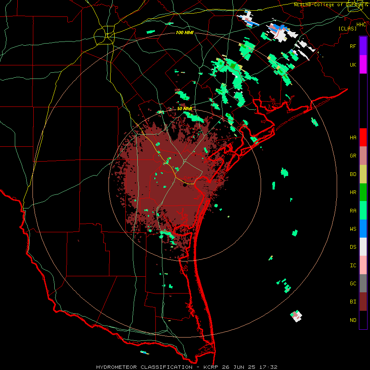Screen dimensions: 370x370
Task: Click the GC gray legend swatch
Action: pos(363,283)
